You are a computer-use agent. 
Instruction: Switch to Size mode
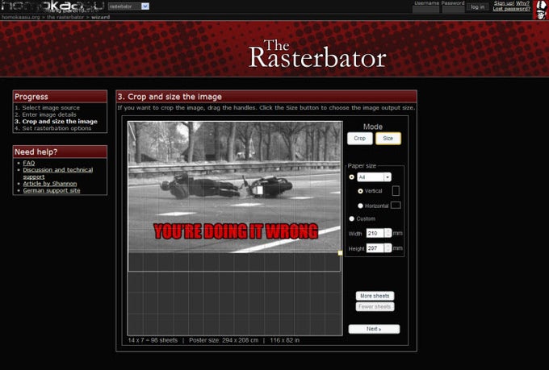(x=388, y=139)
